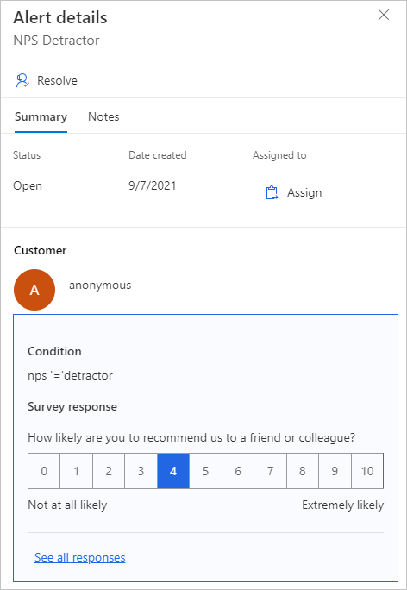The width and height of the screenshot is (407, 590).
Task: Switch to the Summary tab
Action: pos(41,117)
